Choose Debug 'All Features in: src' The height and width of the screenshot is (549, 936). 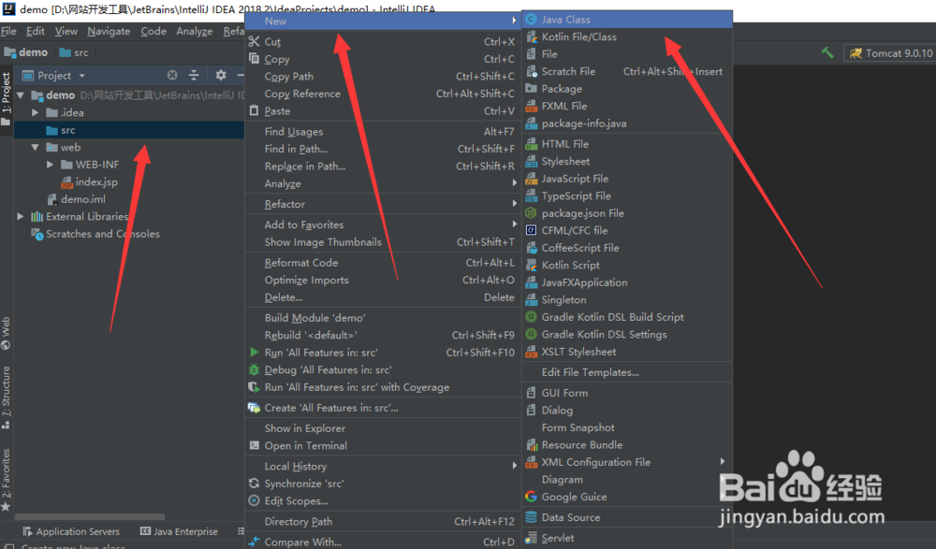pyautogui.click(x=383, y=369)
